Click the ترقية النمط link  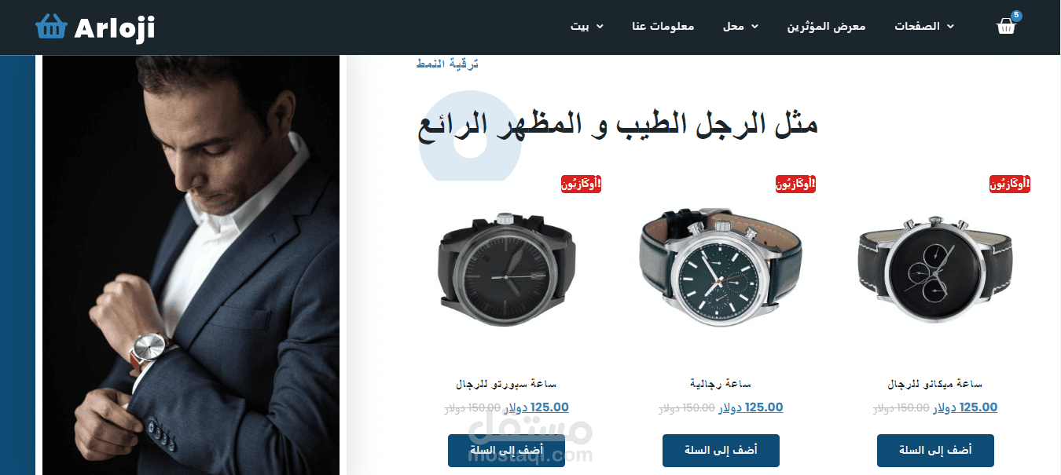coord(447,64)
